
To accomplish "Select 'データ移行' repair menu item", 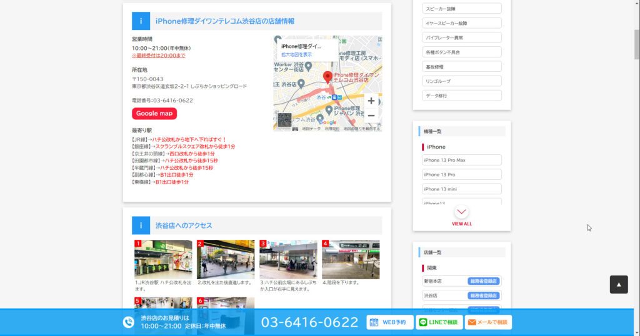I will (462, 96).
